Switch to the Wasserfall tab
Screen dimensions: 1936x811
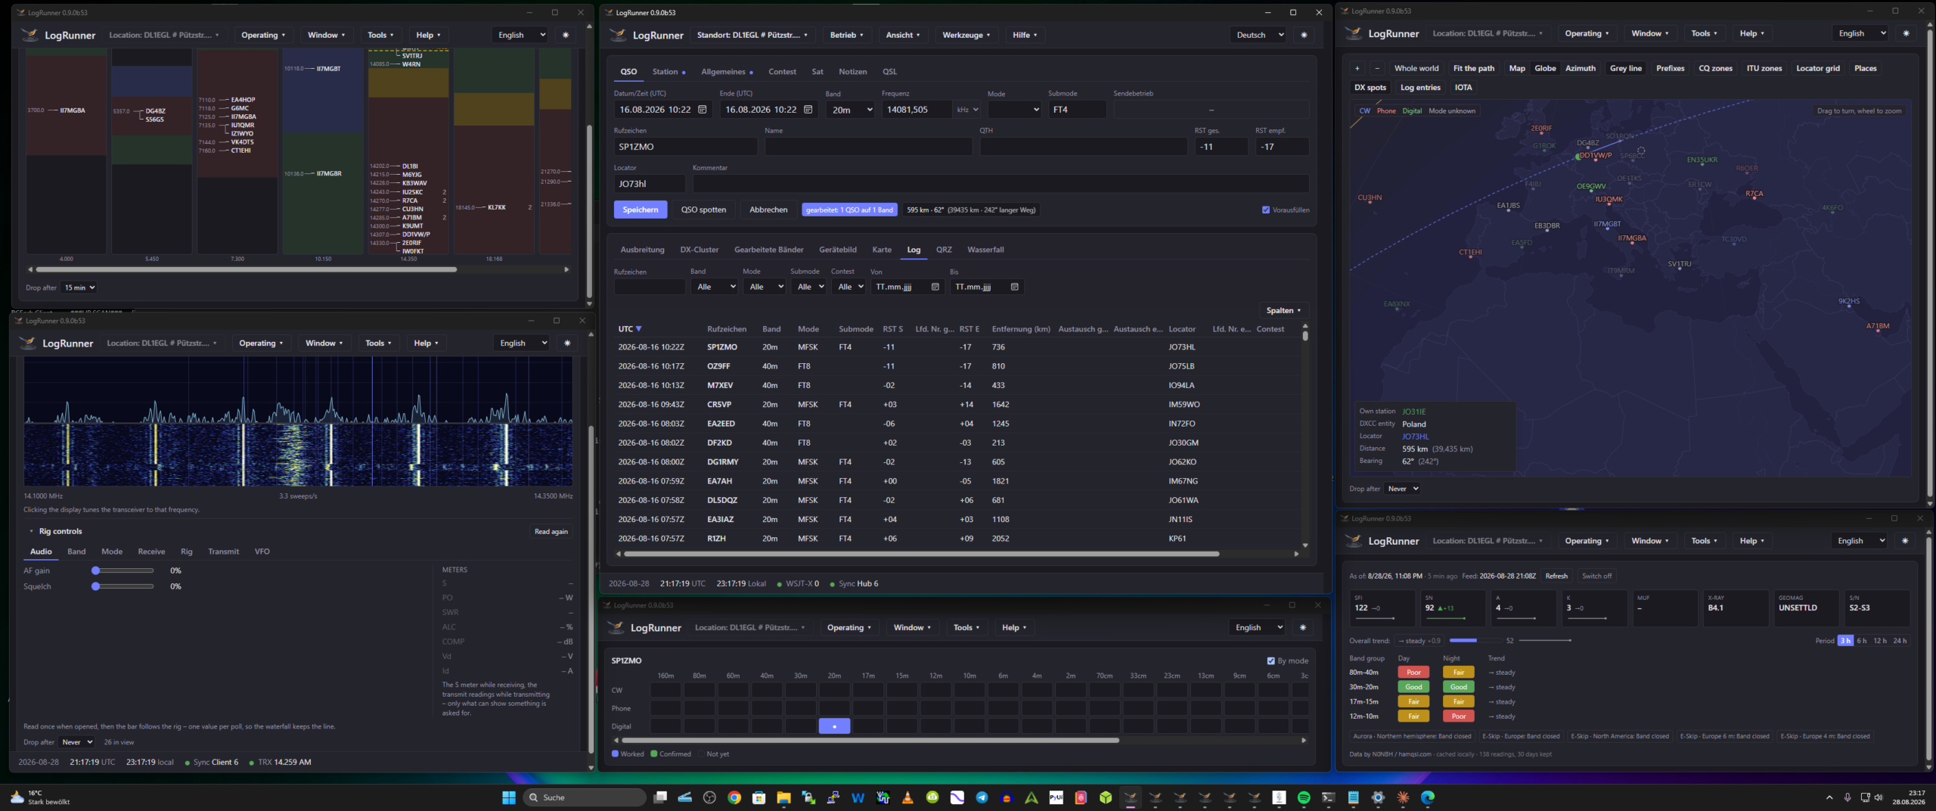(985, 250)
